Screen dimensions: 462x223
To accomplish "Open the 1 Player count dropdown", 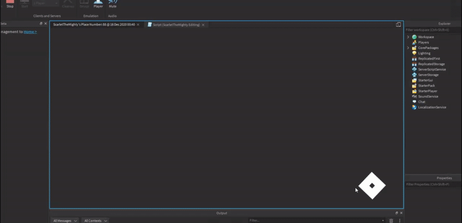I will click(46, 3).
